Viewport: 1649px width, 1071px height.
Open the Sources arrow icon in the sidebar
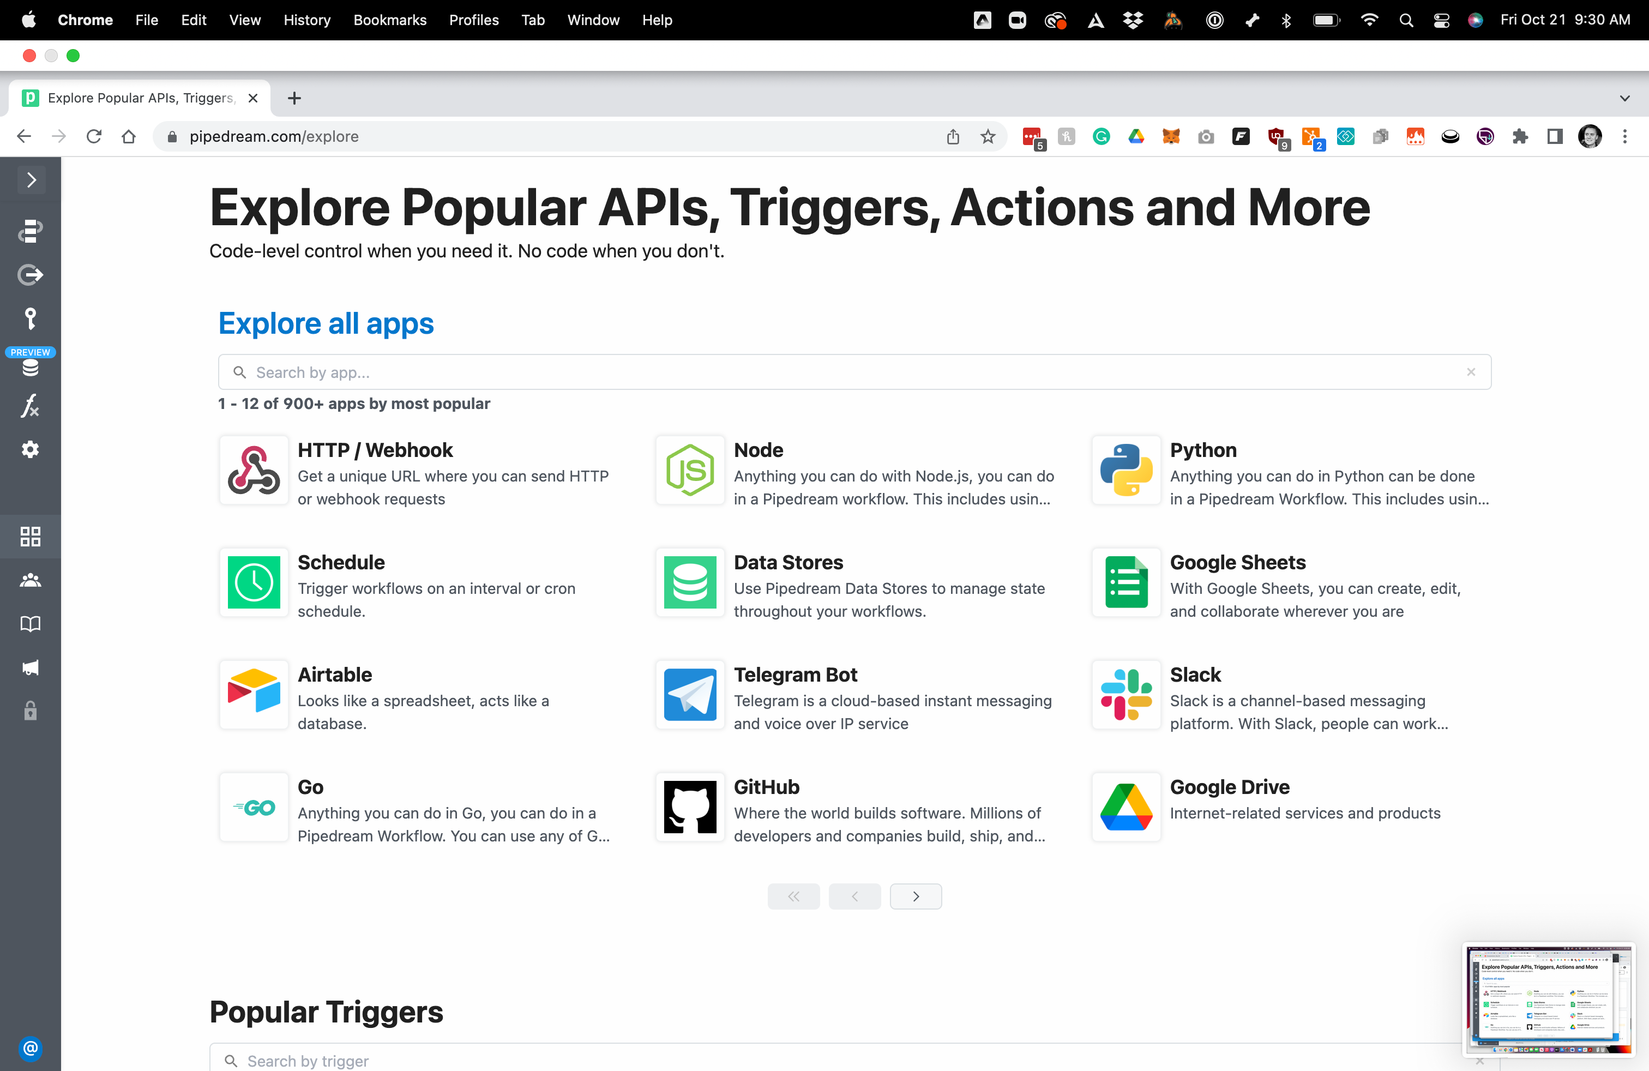tap(31, 275)
